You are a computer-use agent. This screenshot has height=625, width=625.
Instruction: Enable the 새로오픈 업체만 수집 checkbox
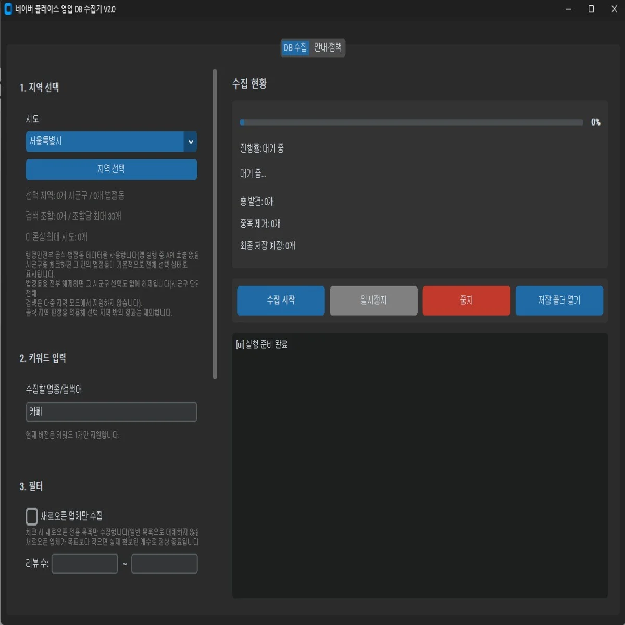tap(32, 516)
